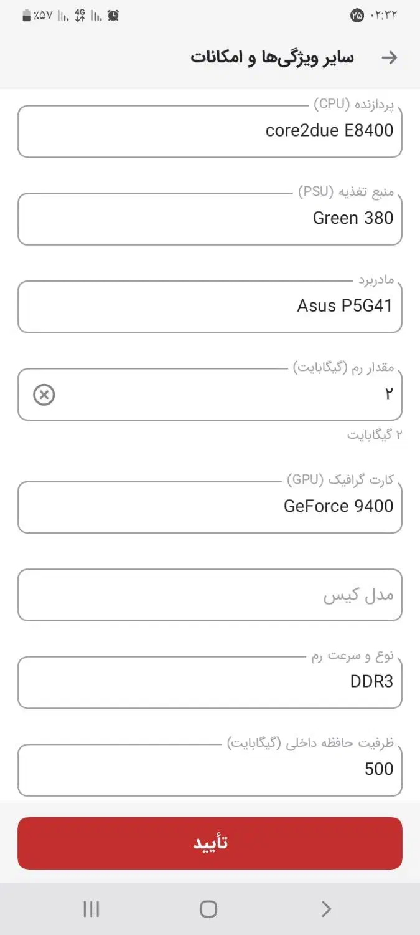Edit the CPU field showing core2due E8400
420x935 pixels.
click(210, 131)
